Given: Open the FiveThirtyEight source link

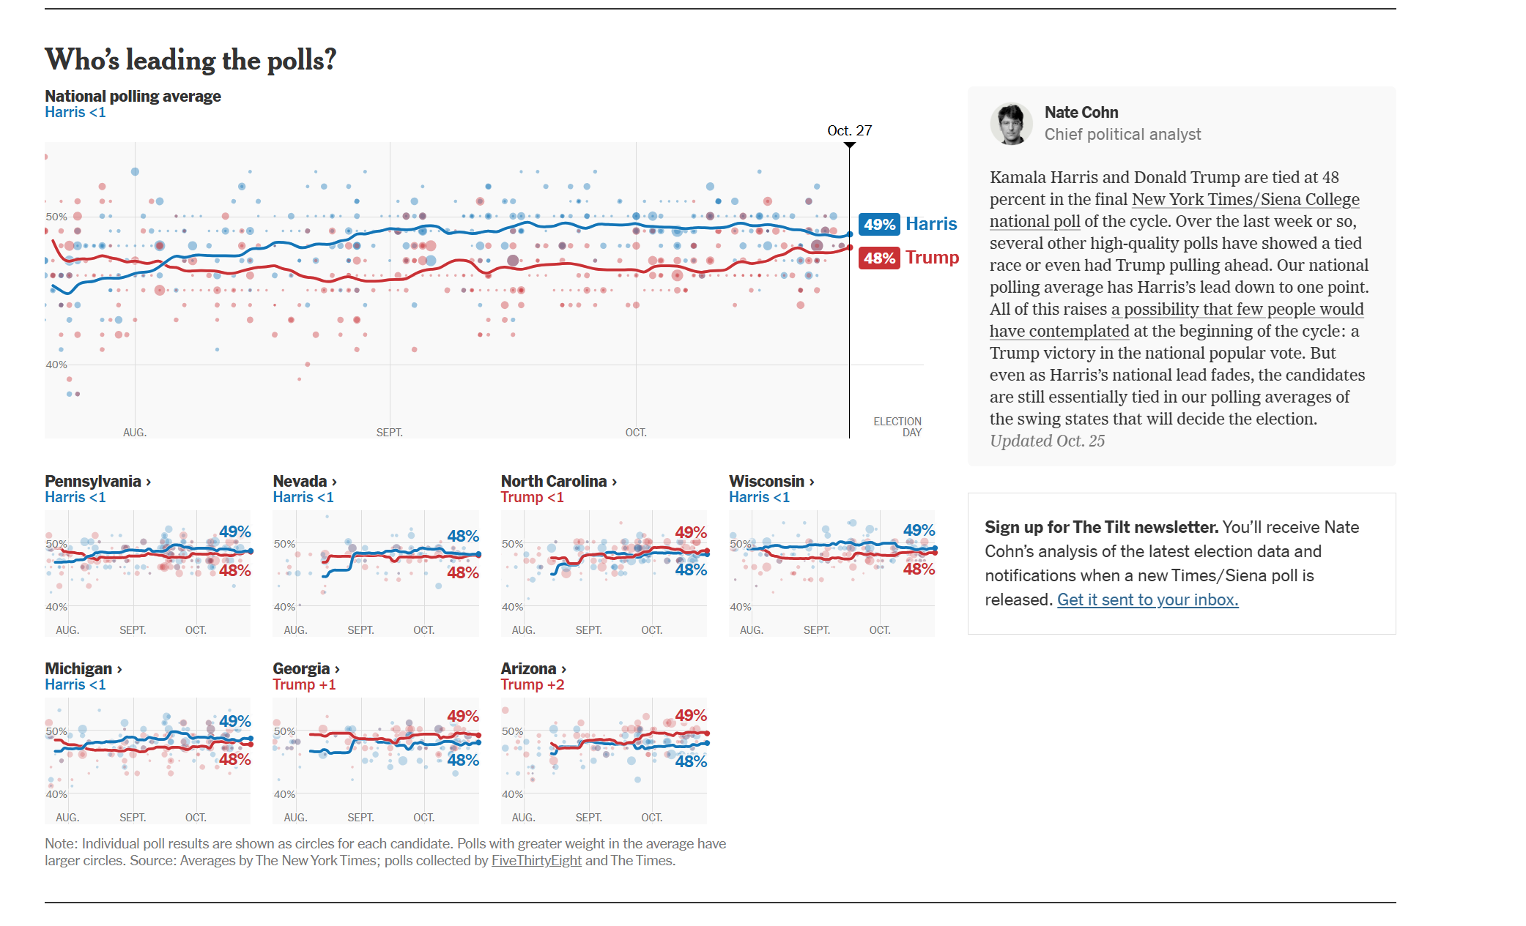Looking at the screenshot, I should pos(536,861).
